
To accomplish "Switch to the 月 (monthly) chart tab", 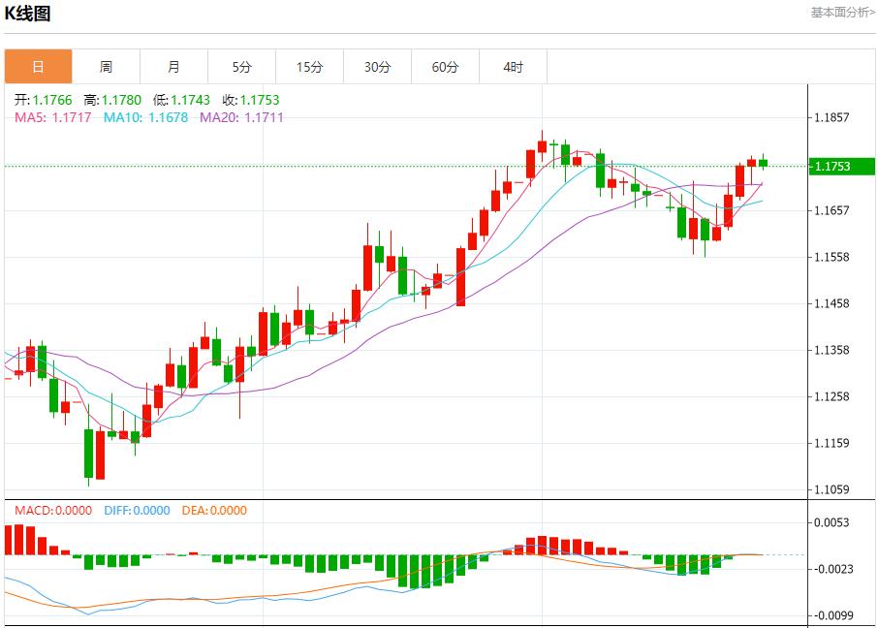I will (x=173, y=67).
